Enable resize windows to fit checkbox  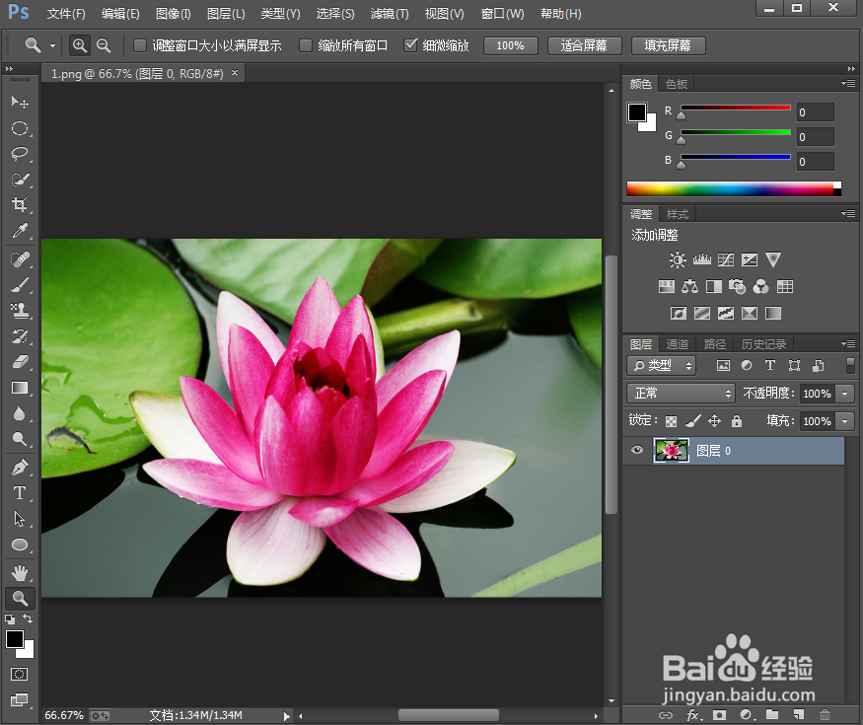tap(140, 45)
